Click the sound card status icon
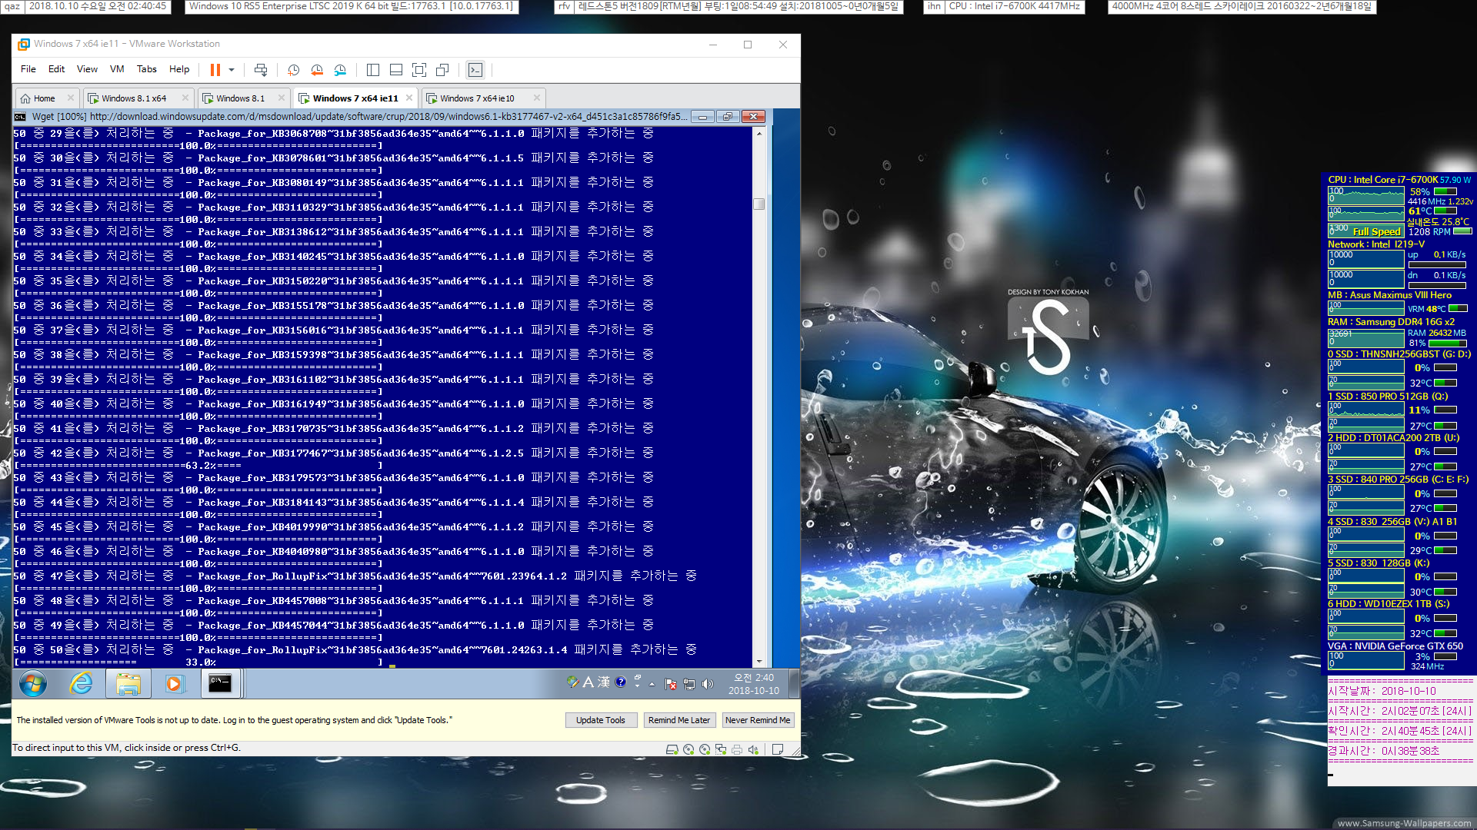Screen dimensions: 1477x830 pyautogui.click(x=753, y=749)
